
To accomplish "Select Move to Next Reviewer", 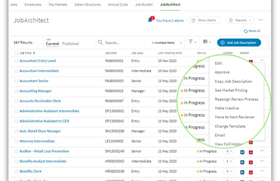I will tap(235, 117).
